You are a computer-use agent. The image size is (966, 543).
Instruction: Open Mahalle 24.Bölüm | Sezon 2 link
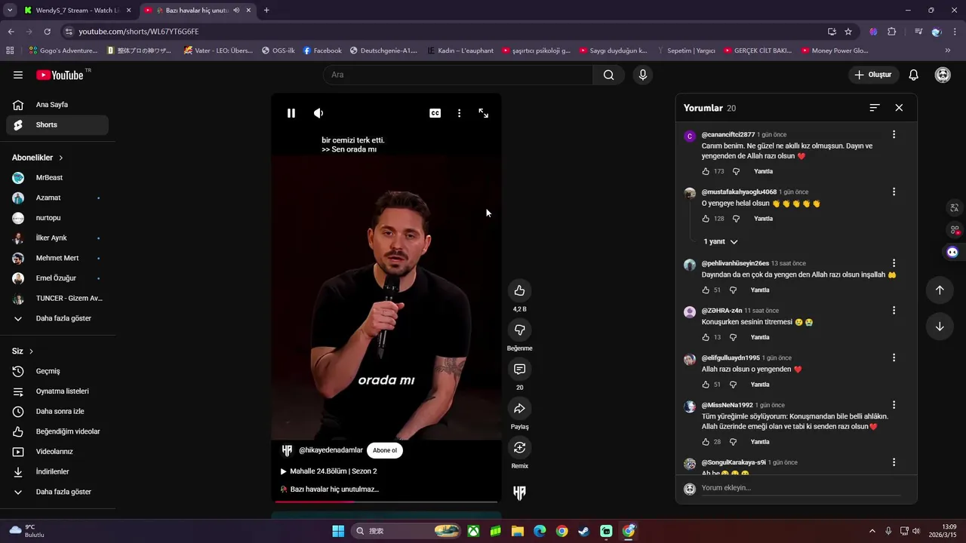[x=329, y=471]
